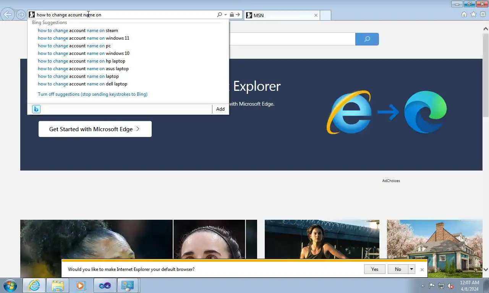This screenshot has width=489, height=293.
Task: Open the news thumbnail of woman by fence
Action: tap(322, 239)
